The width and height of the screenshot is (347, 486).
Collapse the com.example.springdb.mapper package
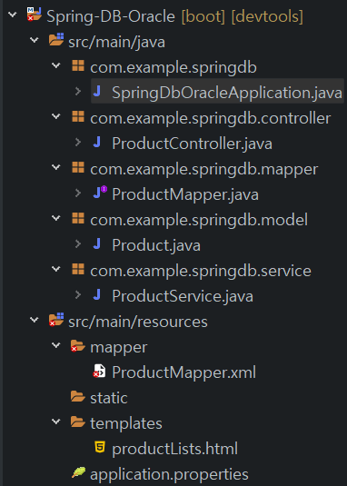pos(55,167)
